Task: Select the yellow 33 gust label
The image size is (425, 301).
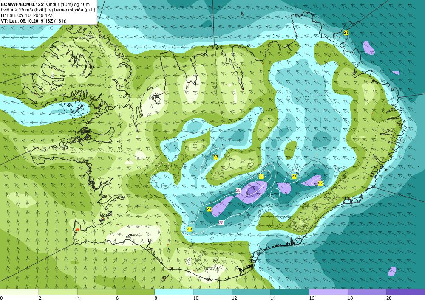Action: (x=216, y=157)
